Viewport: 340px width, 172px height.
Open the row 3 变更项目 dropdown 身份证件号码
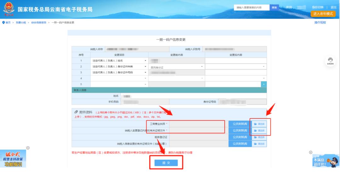click(x=119, y=72)
